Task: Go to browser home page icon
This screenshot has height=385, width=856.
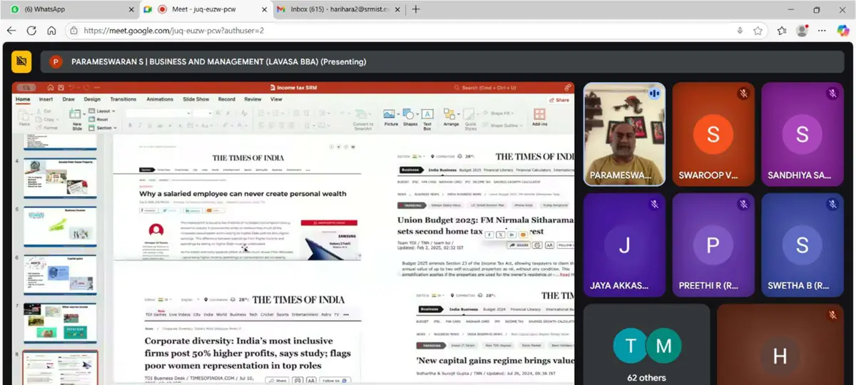Action: pos(51,31)
